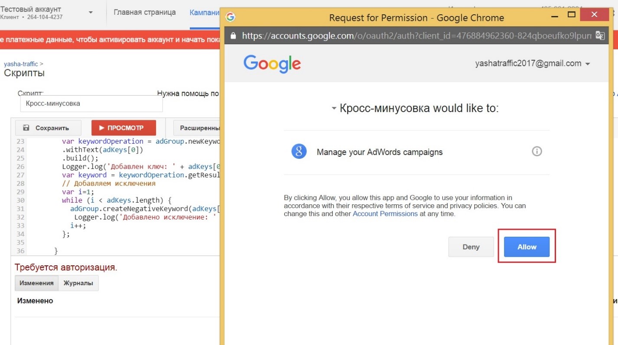Open the yashatraffic2017@gmail.com account dropdown
Screen dimensions: 618x345
point(533,64)
